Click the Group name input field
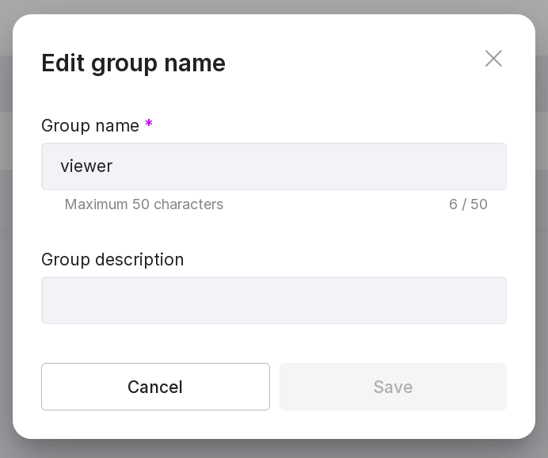548x458 pixels. [x=273, y=166]
